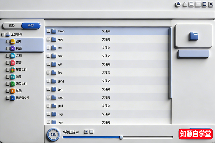
Task: Tick the 图片 category checkbox
Action: pyautogui.click(x=8, y=41)
